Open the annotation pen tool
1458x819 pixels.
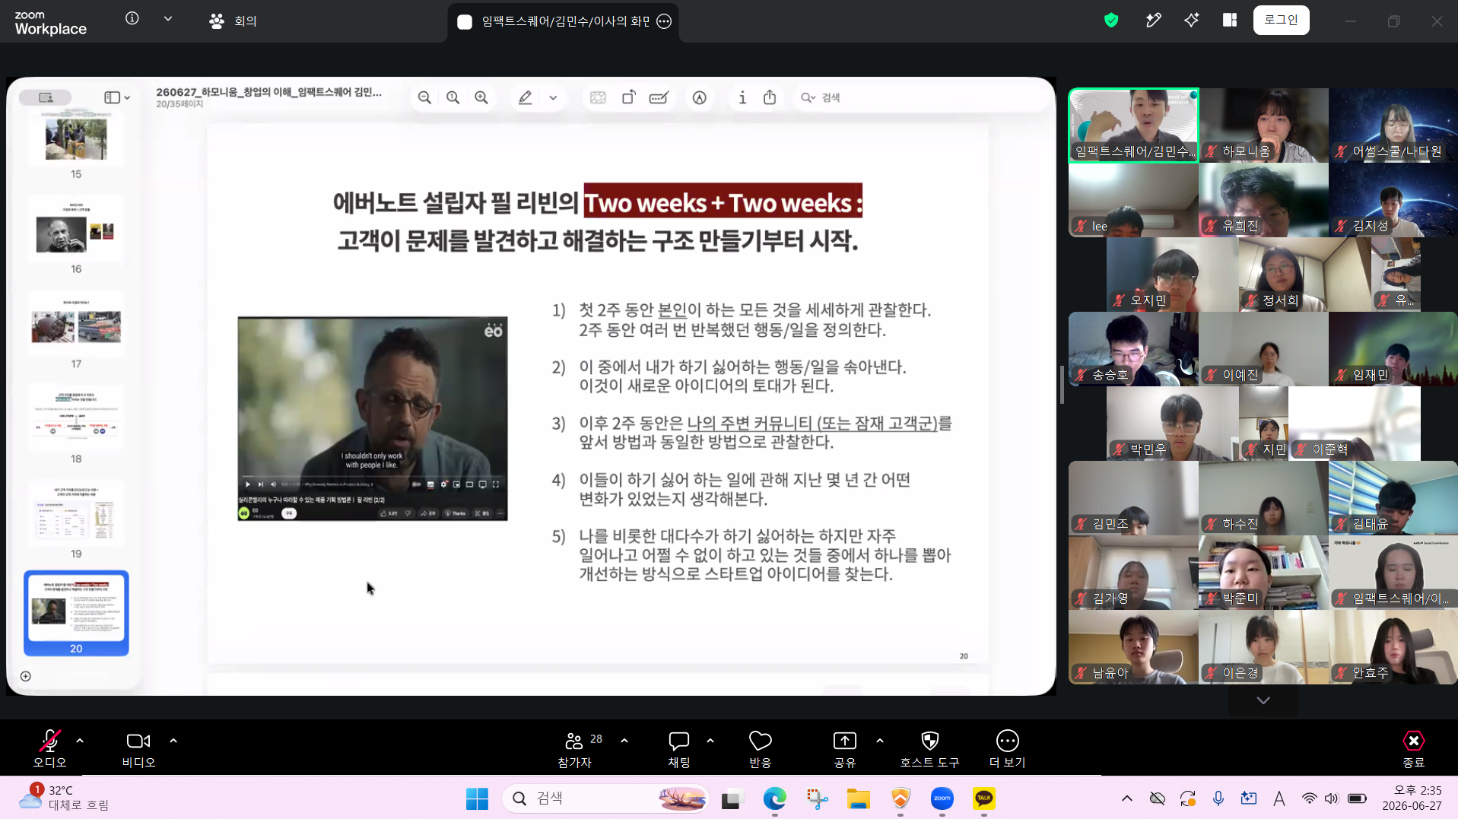point(1153,21)
